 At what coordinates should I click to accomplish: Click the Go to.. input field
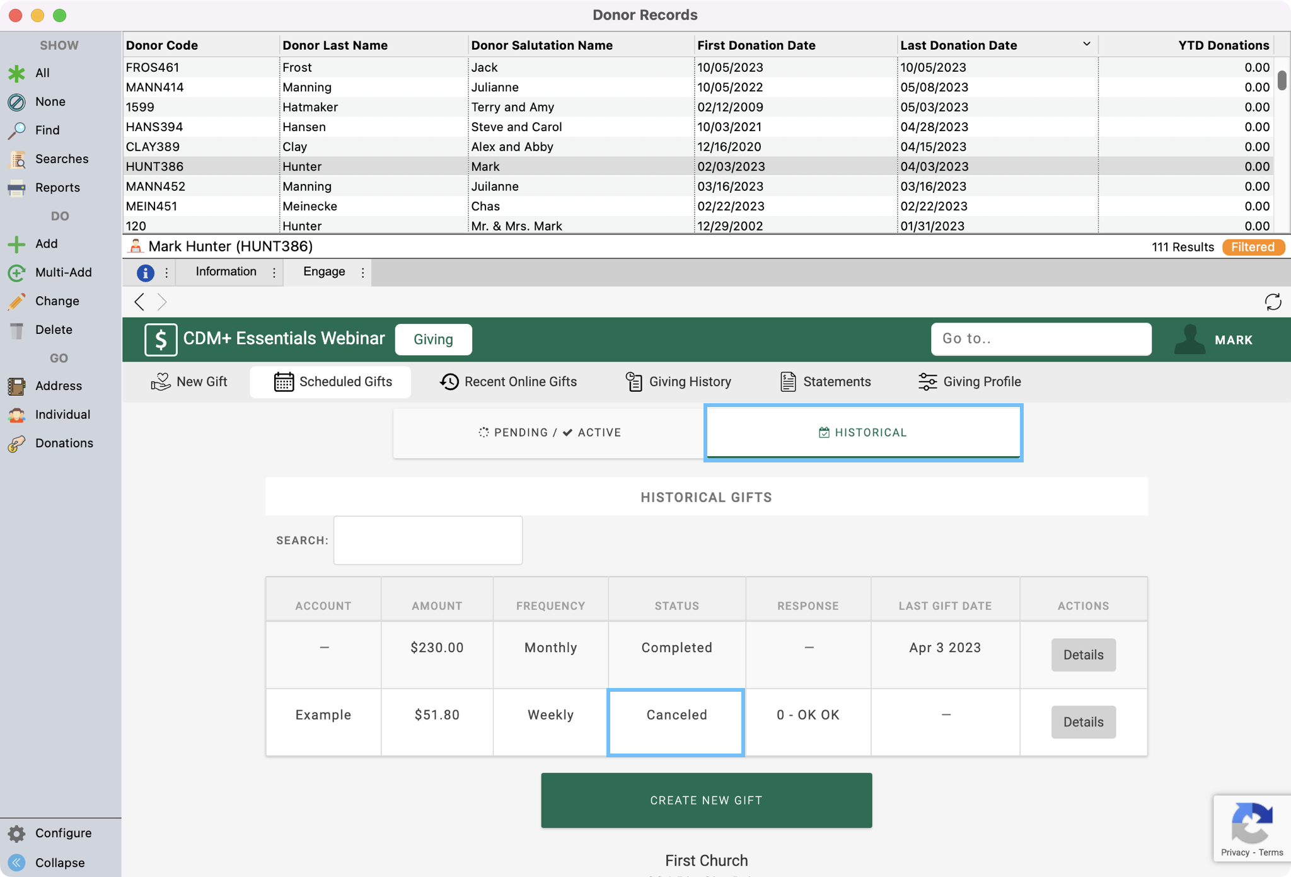click(1041, 339)
